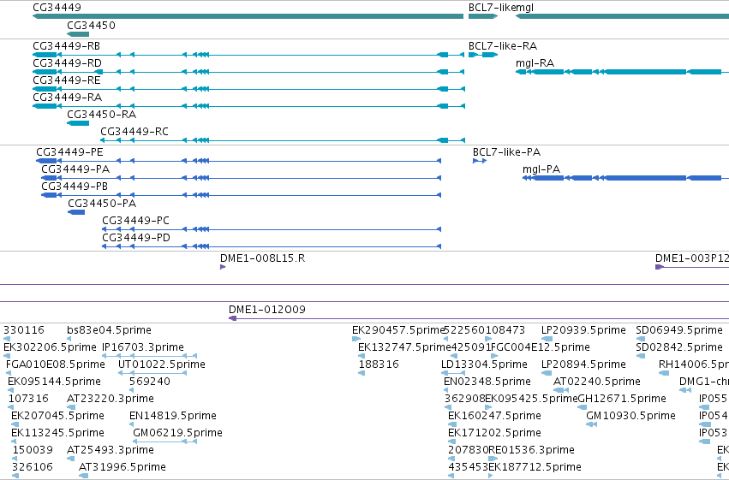Open the CG34449-PC protein feature

click(x=135, y=221)
